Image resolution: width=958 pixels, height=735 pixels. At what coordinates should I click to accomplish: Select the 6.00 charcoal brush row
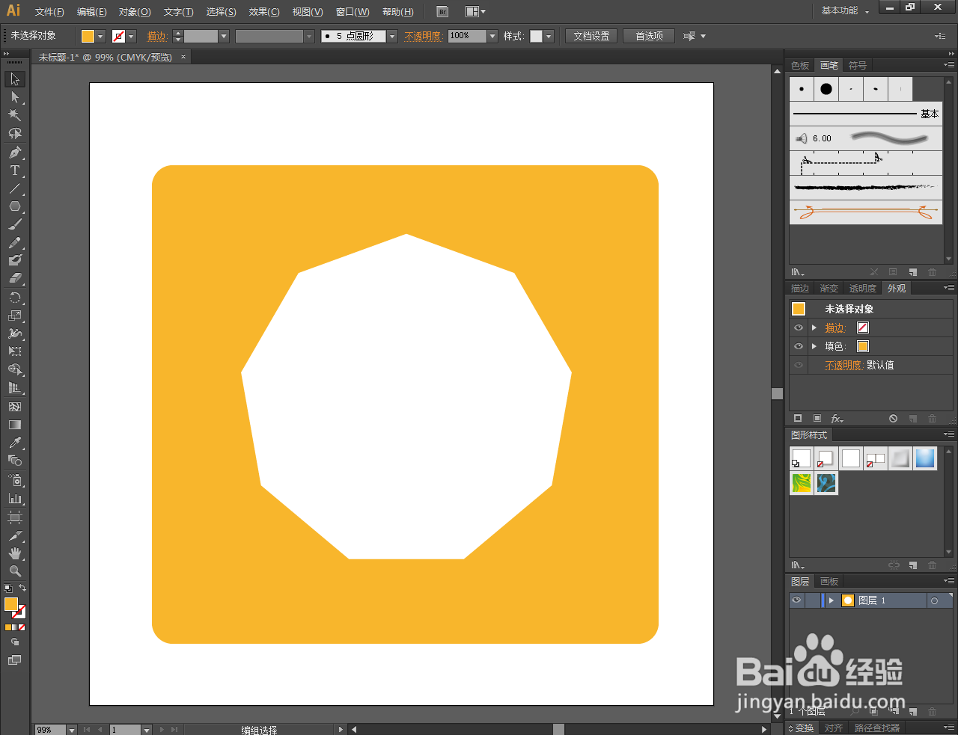point(866,138)
